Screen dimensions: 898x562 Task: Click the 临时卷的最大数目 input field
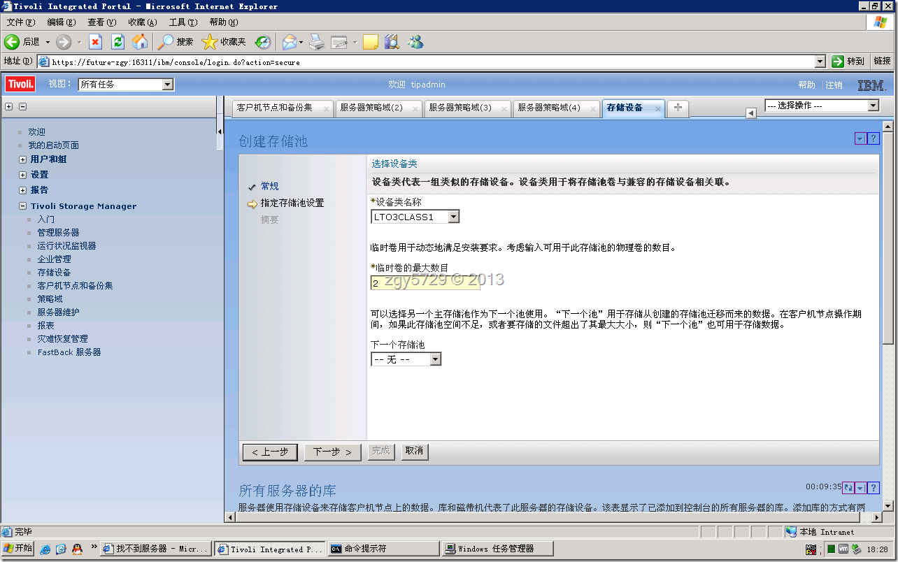tap(425, 282)
